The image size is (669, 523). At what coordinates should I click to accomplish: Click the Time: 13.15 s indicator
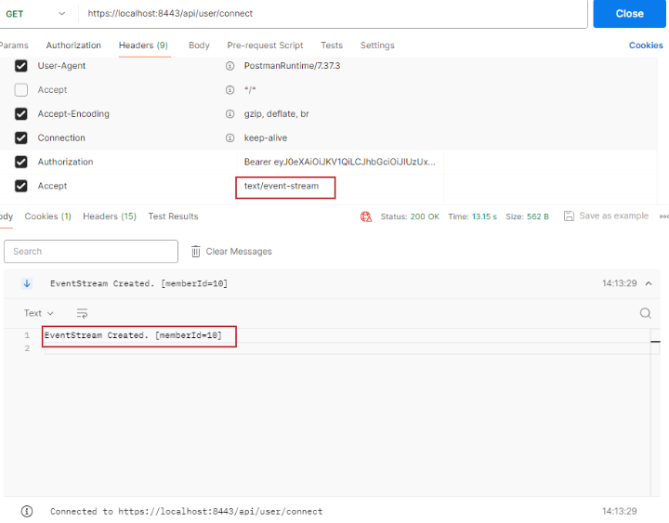point(472,216)
